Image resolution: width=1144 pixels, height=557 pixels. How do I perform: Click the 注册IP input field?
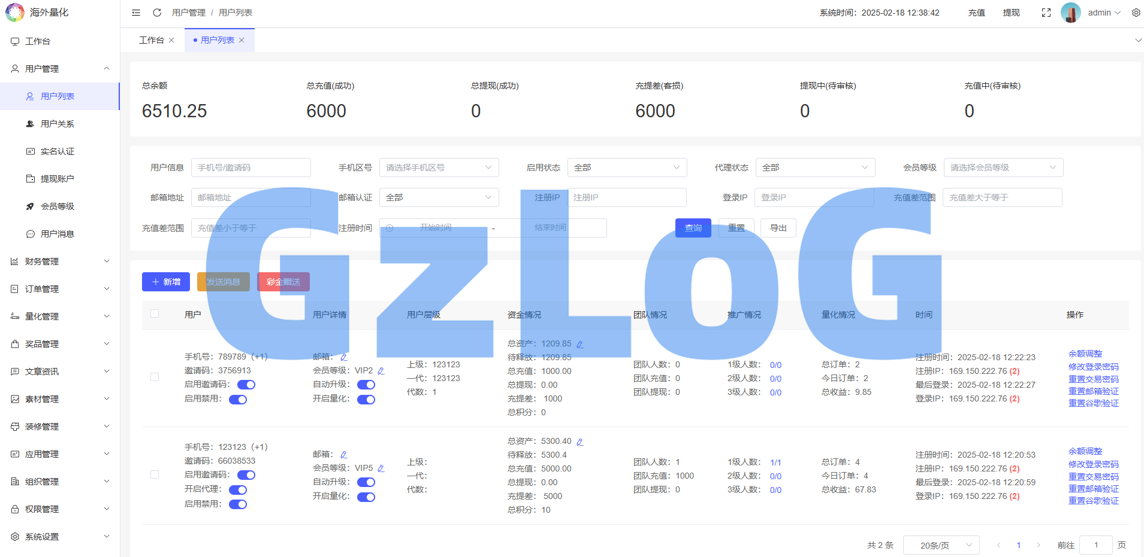coord(626,197)
